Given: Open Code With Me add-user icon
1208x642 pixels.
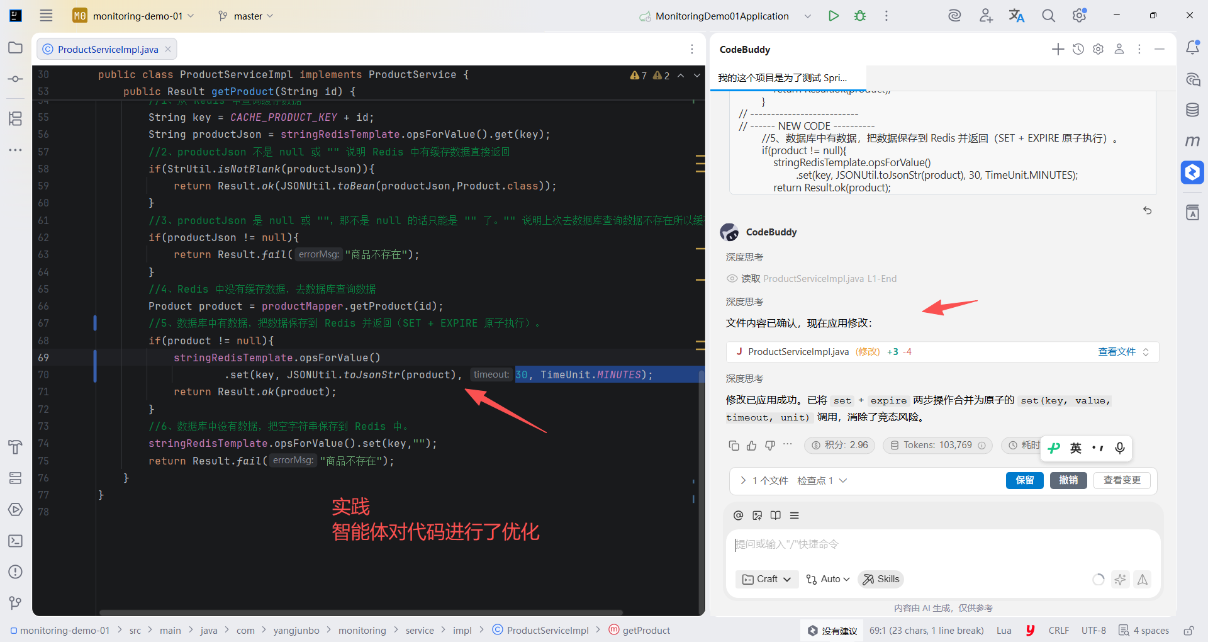Looking at the screenshot, I should coord(986,16).
